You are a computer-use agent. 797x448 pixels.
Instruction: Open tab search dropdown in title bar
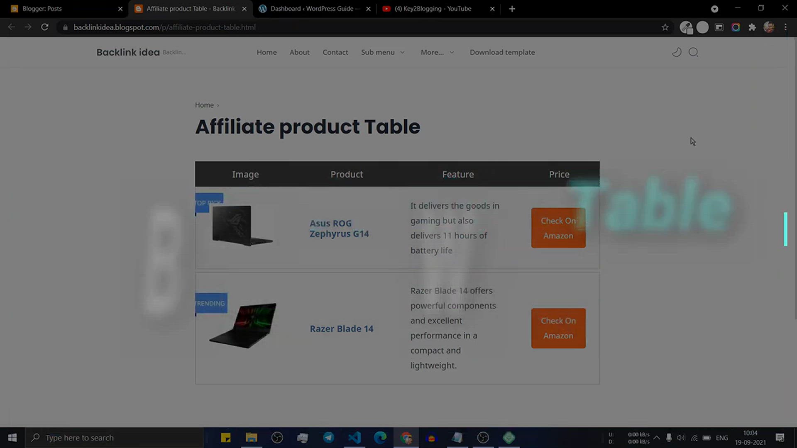[714, 9]
